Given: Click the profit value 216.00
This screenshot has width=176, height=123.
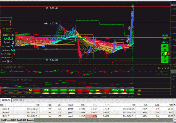Looking at the screenshot, I should (x=170, y=109).
